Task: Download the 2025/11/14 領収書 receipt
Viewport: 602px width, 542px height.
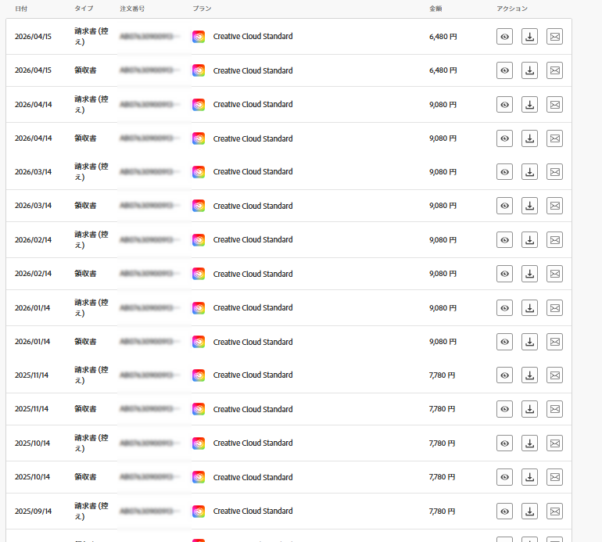Action: 529,409
